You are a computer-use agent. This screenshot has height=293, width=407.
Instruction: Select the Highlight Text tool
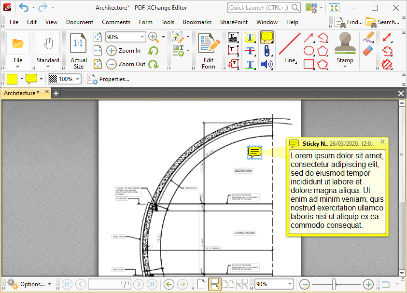[250, 37]
